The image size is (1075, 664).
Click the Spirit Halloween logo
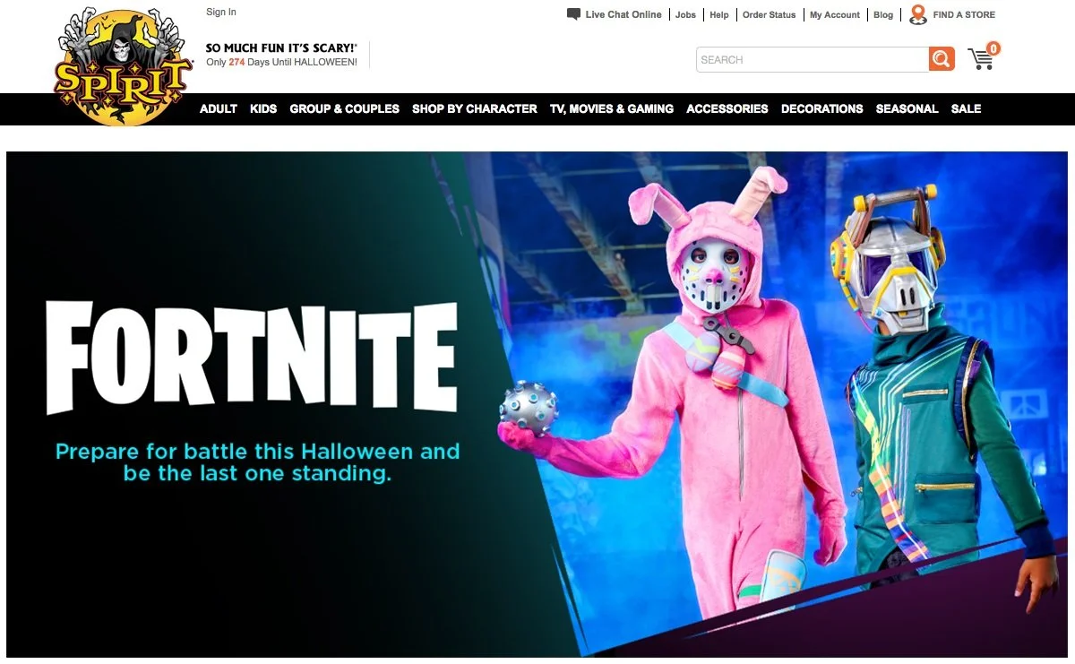coord(123,67)
